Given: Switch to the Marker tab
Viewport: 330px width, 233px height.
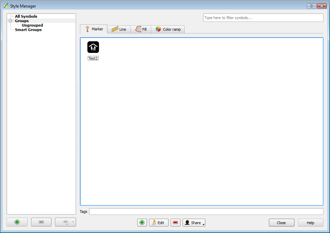Looking at the screenshot, I should pyautogui.click(x=94, y=29).
